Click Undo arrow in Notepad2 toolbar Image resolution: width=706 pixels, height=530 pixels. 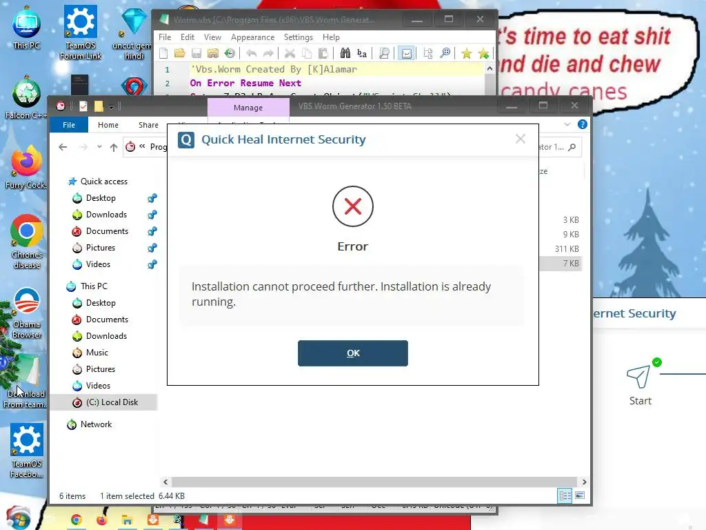(x=251, y=54)
